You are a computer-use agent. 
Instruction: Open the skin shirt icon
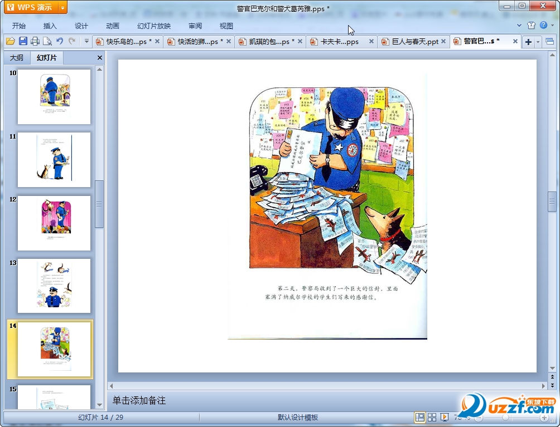[531, 25]
